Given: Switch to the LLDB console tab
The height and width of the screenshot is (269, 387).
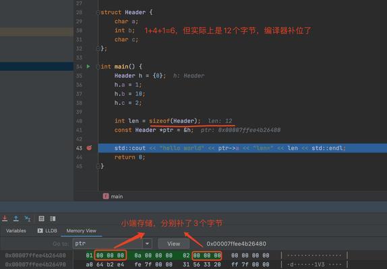Looking at the screenshot, I should (x=47, y=231).
